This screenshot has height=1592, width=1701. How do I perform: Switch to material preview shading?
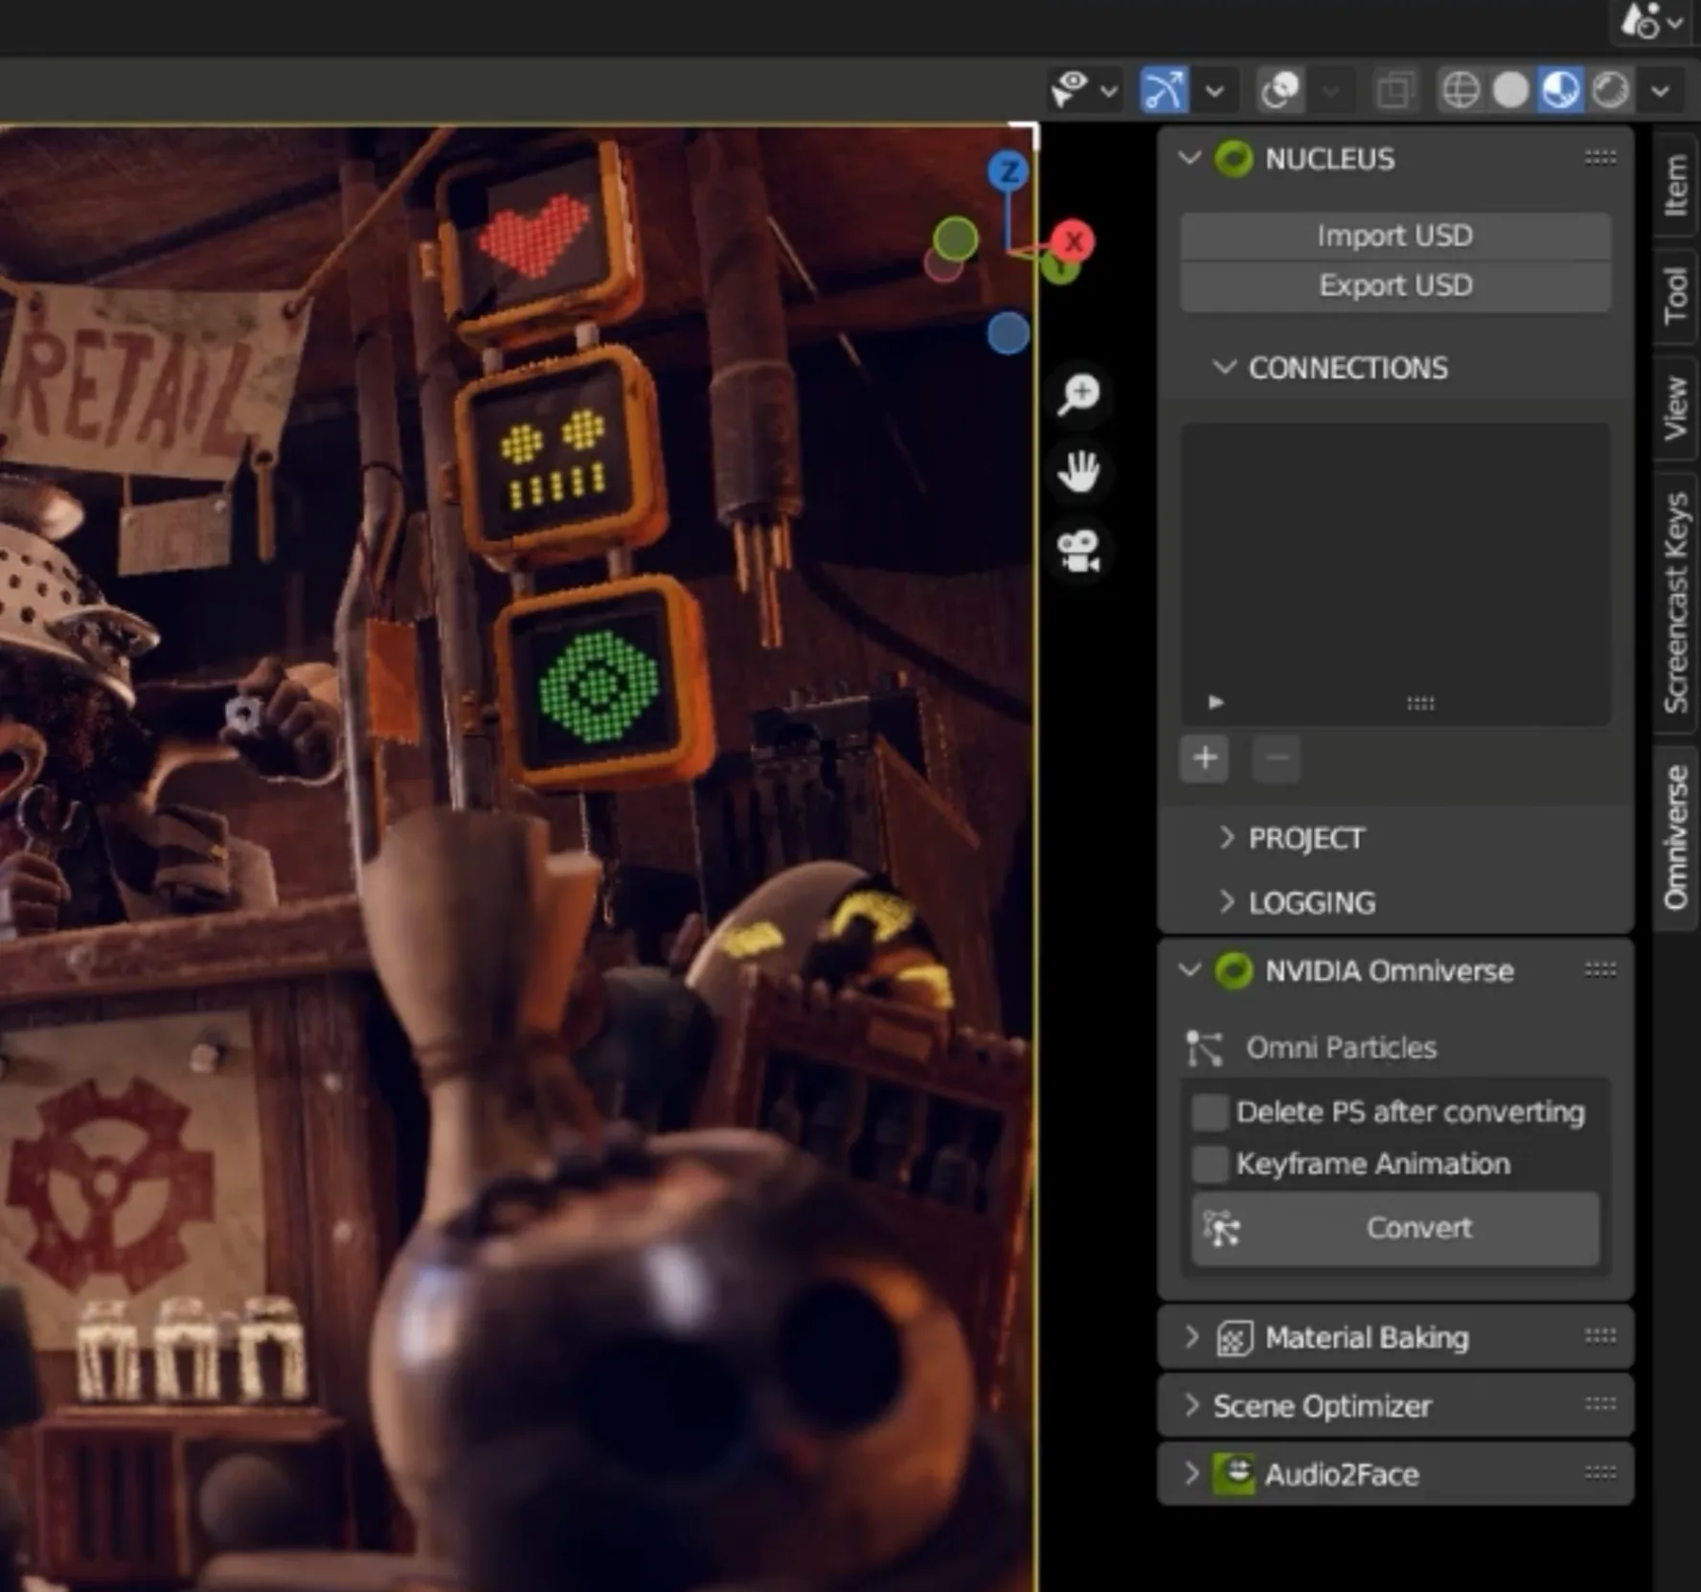(x=1561, y=90)
